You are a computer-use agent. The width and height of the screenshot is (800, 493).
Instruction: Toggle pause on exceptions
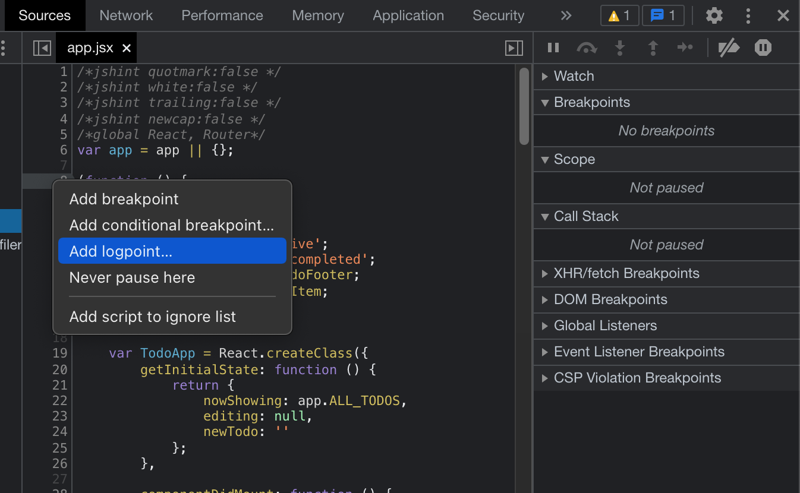click(763, 48)
